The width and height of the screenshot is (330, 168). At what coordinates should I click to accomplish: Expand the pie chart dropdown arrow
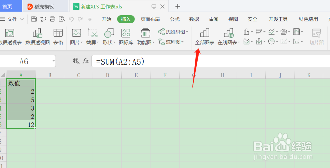click(277, 42)
